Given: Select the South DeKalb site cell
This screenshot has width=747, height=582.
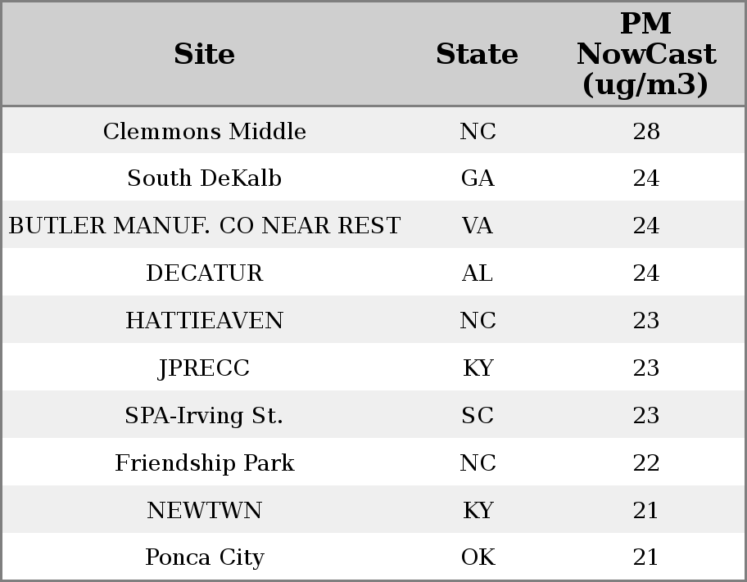Looking at the screenshot, I should tap(204, 178).
